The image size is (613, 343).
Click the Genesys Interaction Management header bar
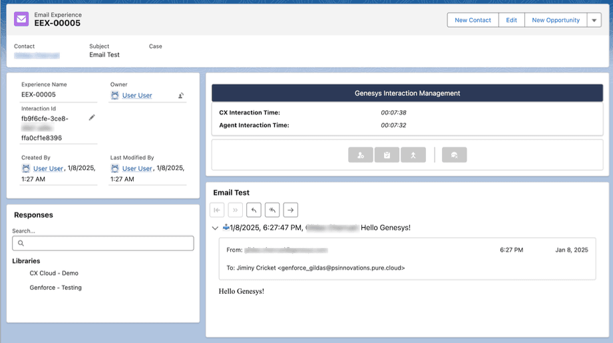coord(407,93)
